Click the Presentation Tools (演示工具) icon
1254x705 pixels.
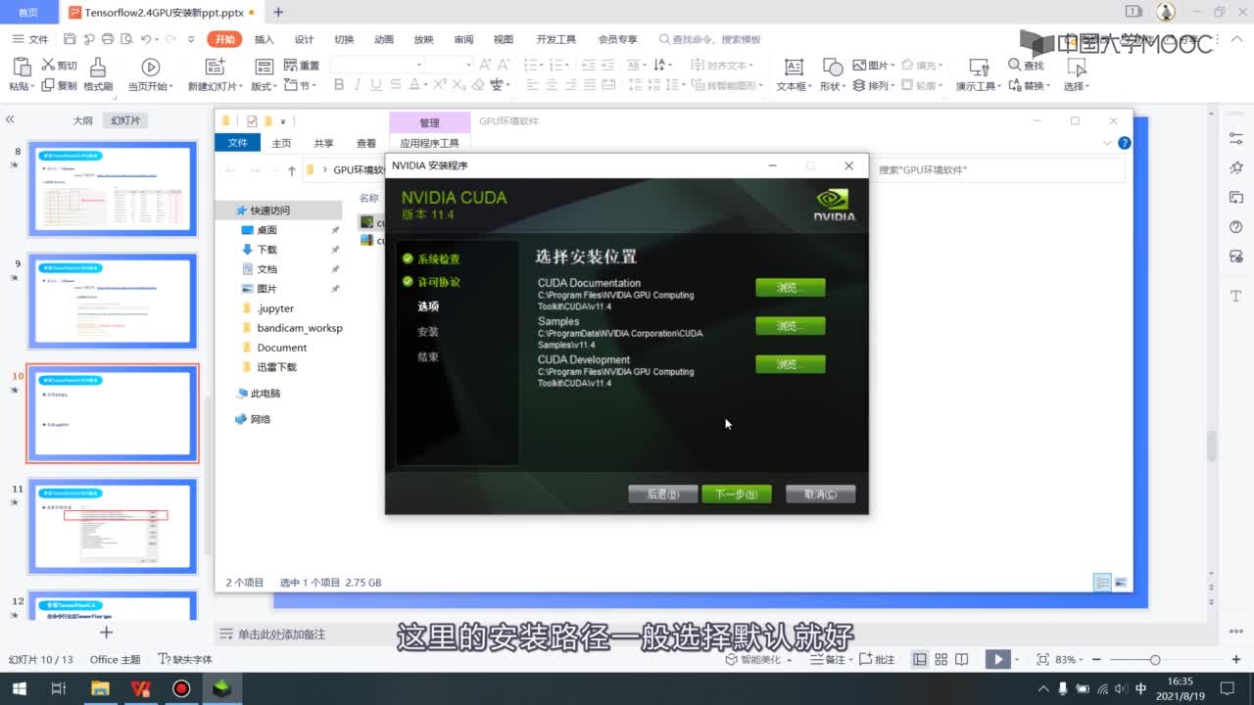[978, 67]
